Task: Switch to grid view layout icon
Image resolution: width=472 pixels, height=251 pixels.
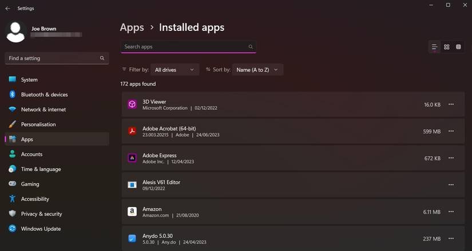Action: point(447,47)
